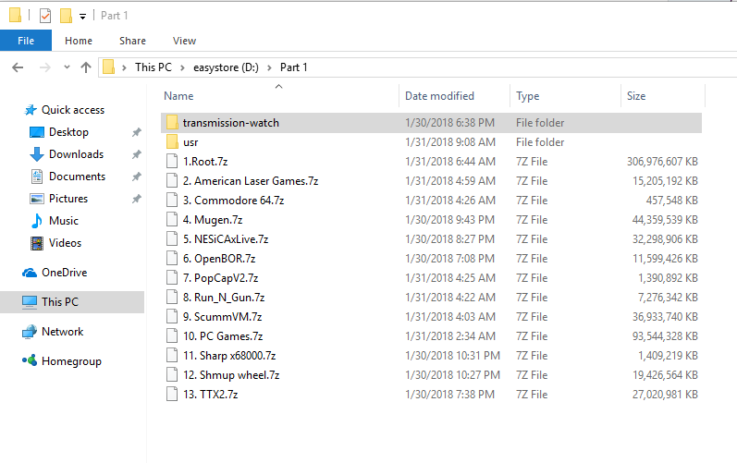Open Downloads in the navigation pane
Image resolution: width=737 pixels, height=463 pixels.
pos(76,154)
